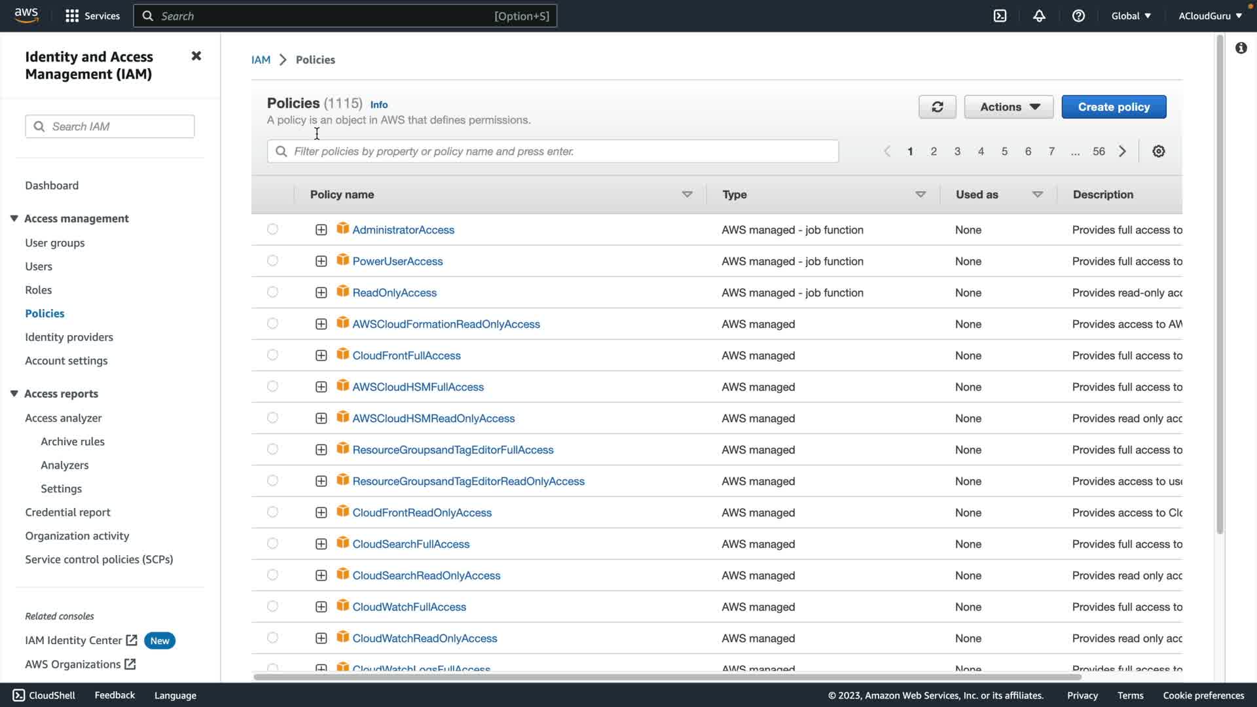This screenshot has height=707, width=1257.
Task: Expand the PowerUserAccess policy row
Action: [x=321, y=261]
